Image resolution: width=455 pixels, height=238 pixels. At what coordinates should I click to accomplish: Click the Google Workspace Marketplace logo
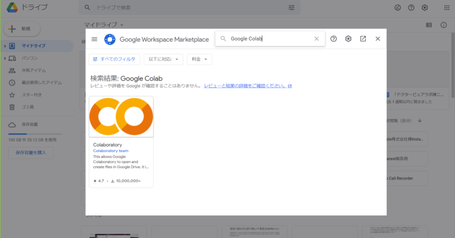point(110,39)
